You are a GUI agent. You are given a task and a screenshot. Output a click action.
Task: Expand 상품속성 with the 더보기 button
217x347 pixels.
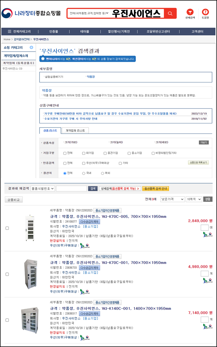(x=204, y=143)
